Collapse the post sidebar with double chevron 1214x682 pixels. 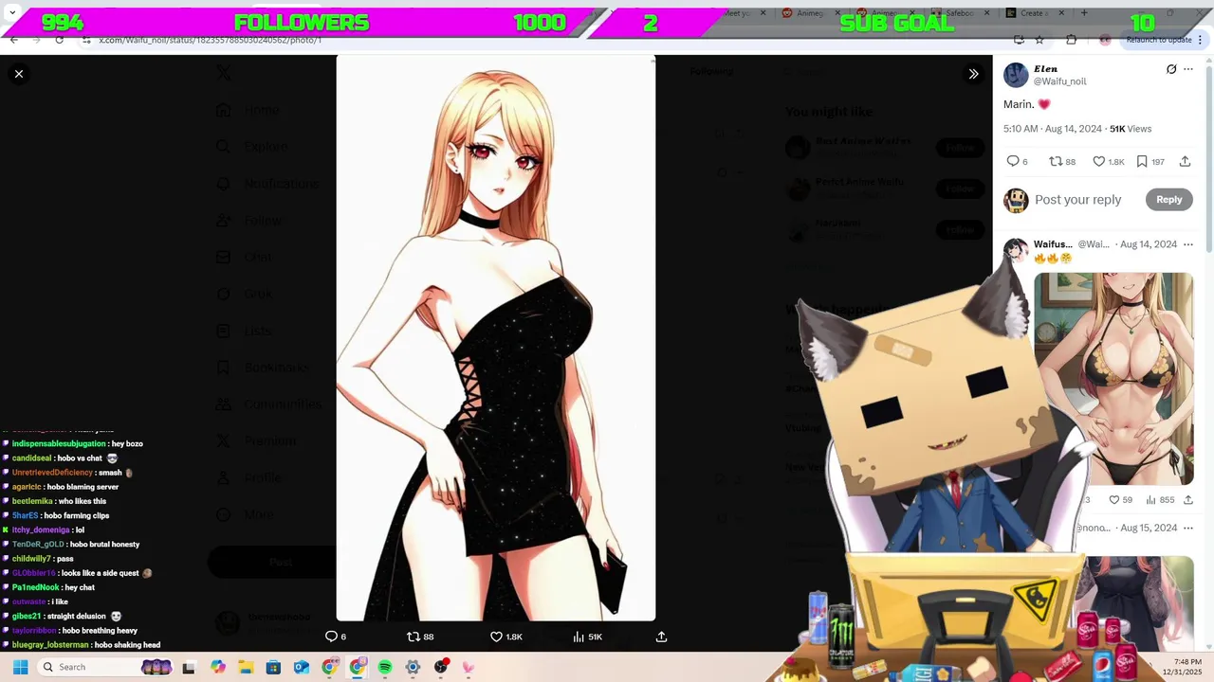click(973, 74)
